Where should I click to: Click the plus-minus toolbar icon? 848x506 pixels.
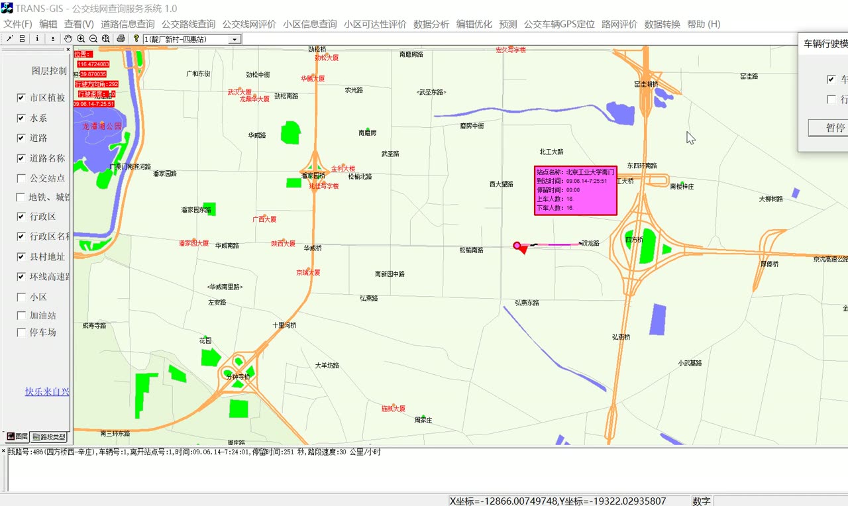pyautogui.click(x=53, y=39)
